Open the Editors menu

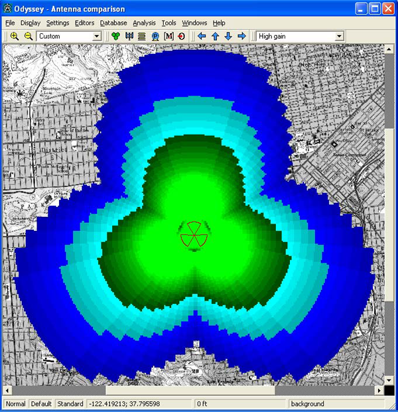85,23
